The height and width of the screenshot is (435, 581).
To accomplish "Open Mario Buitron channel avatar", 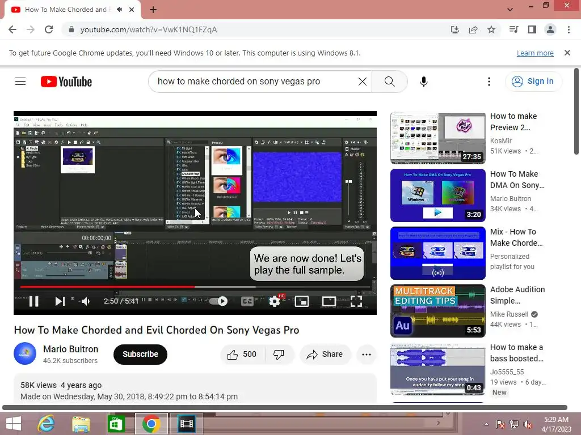I will pyautogui.click(x=25, y=353).
